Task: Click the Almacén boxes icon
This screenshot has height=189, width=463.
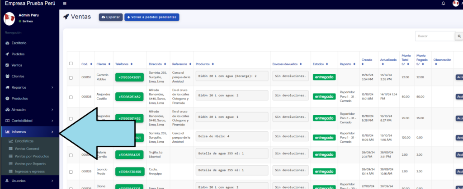Action: pyautogui.click(x=7, y=110)
